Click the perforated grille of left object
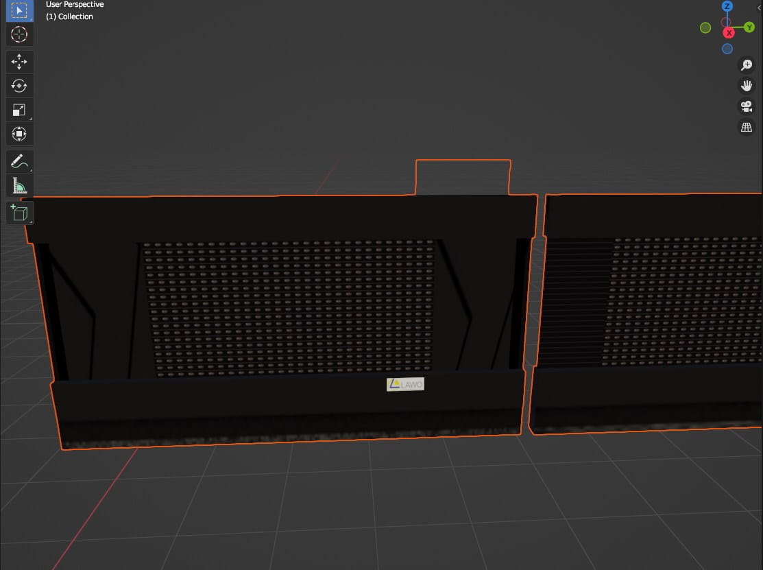Image resolution: width=763 pixels, height=570 pixels. click(291, 307)
